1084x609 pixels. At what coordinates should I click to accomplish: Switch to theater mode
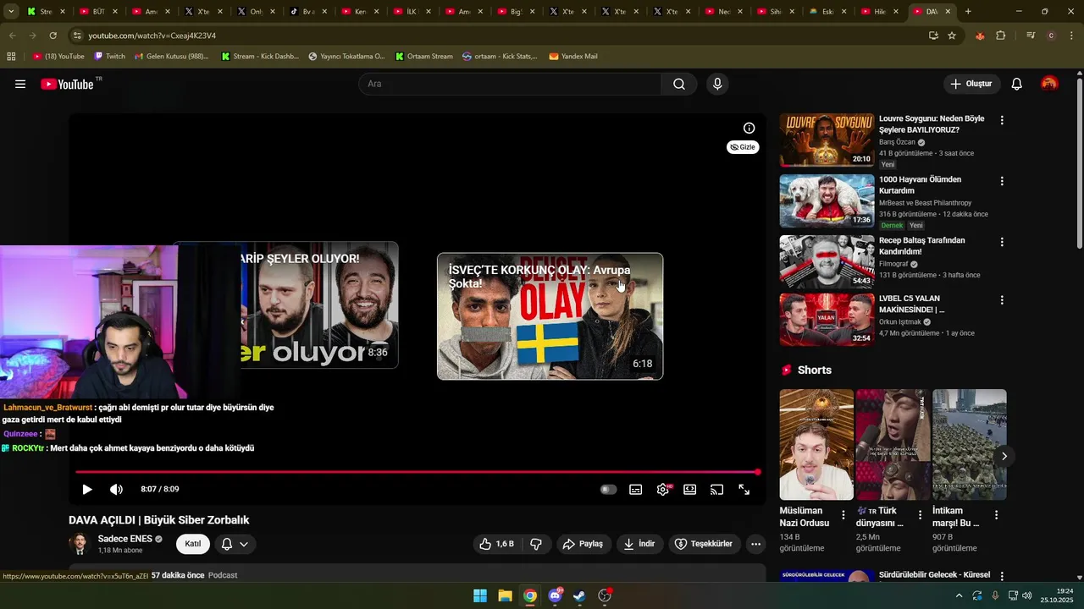690,489
